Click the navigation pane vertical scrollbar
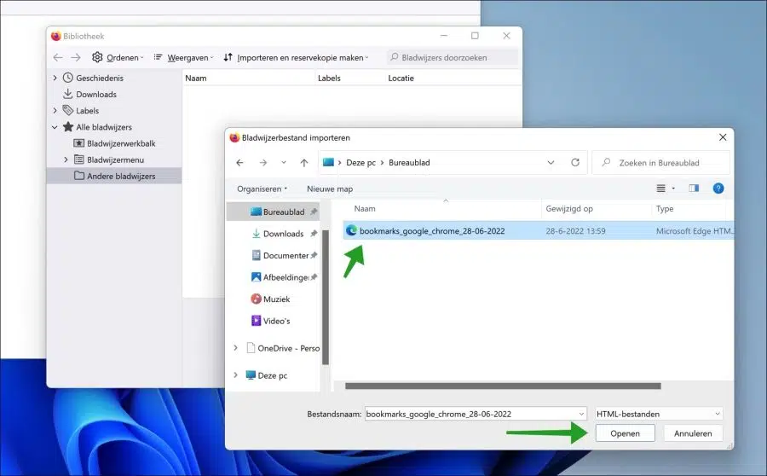This screenshot has width=767, height=476. tap(326, 297)
